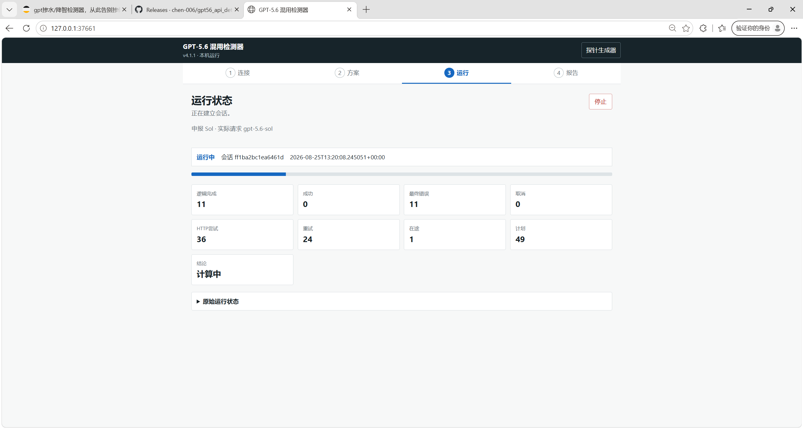803x429 pixels.
Task: Stop the run with 停止 button
Action: point(600,102)
